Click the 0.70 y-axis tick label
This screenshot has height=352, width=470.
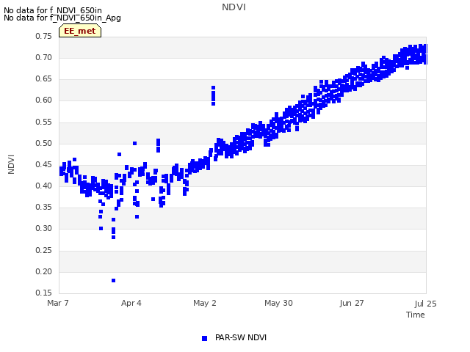(x=43, y=57)
